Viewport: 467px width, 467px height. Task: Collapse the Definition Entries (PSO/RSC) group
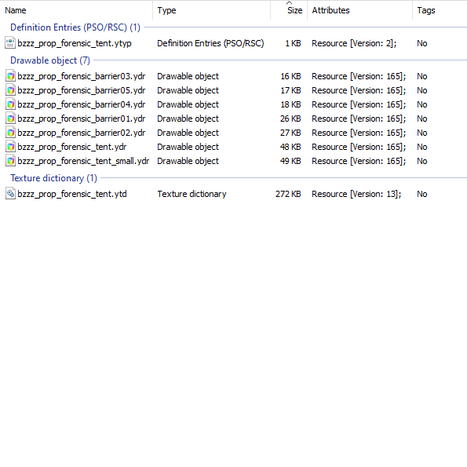[x=75, y=27]
